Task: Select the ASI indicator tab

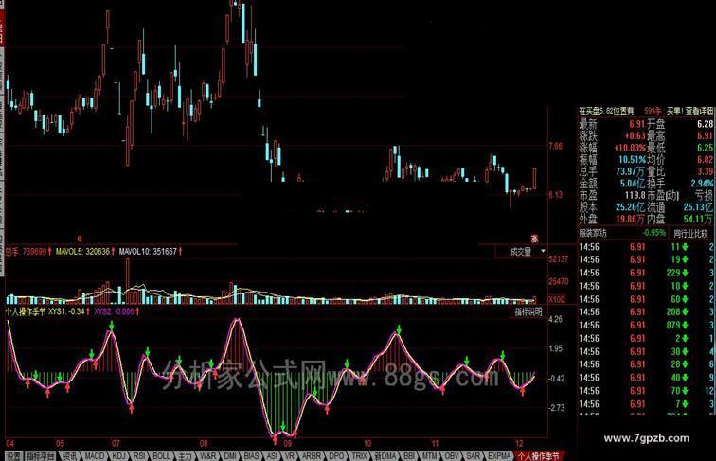Action: pos(272,456)
